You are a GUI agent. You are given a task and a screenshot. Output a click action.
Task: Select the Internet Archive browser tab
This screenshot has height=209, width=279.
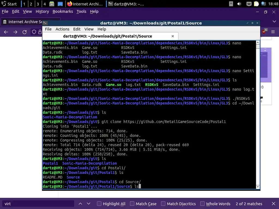tap(22, 22)
